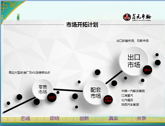Screen dimensions: 165x126
Task: Click the 创新 footer word
Action: (84, 118)
